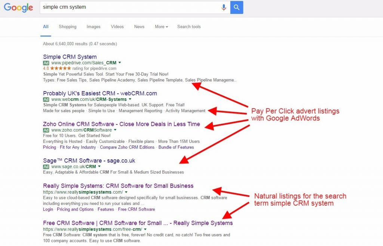Open Probably UK's Easiest CRM - webCRM.com
This screenshot has height=246, width=383.
pyautogui.click(x=100, y=93)
